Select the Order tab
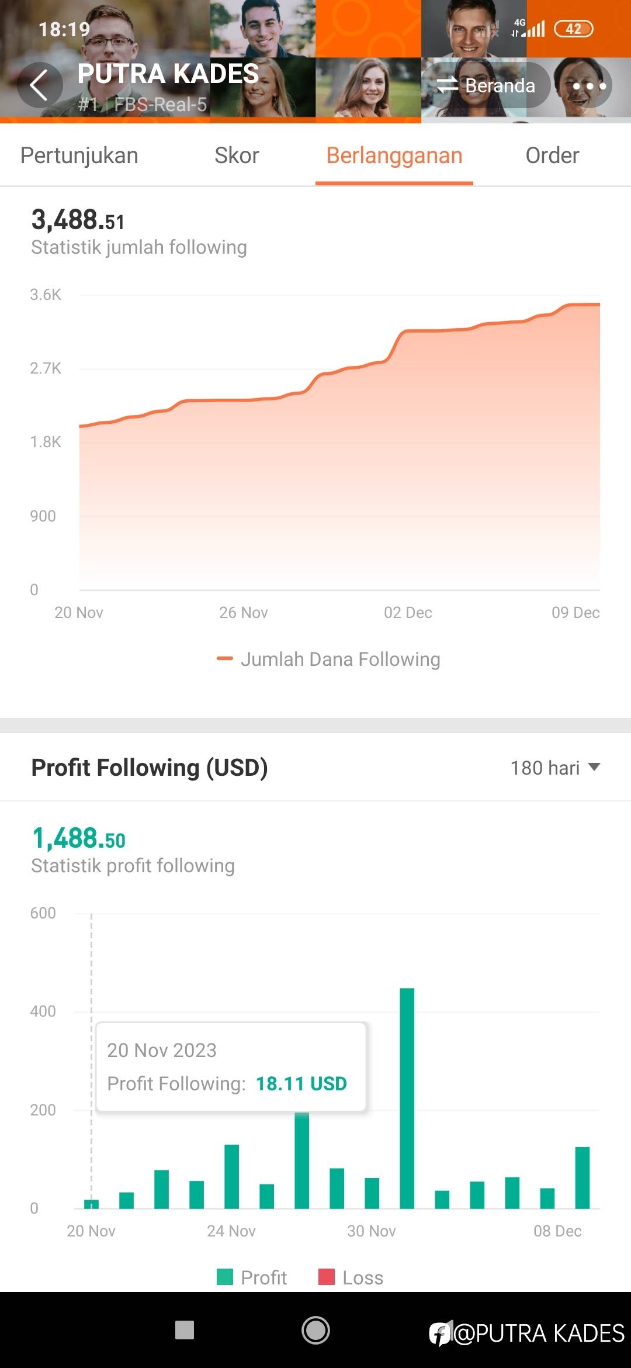631x1368 pixels. coord(552,156)
